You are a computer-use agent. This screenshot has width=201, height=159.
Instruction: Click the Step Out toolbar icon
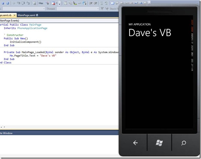pyautogui.click(x=28, y=3)
